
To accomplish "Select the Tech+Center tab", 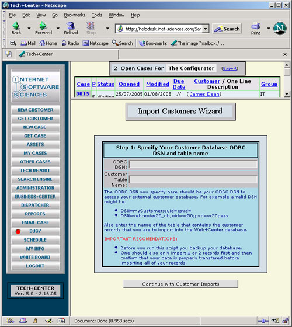I will pyautogui.click(x=67, y=54).
